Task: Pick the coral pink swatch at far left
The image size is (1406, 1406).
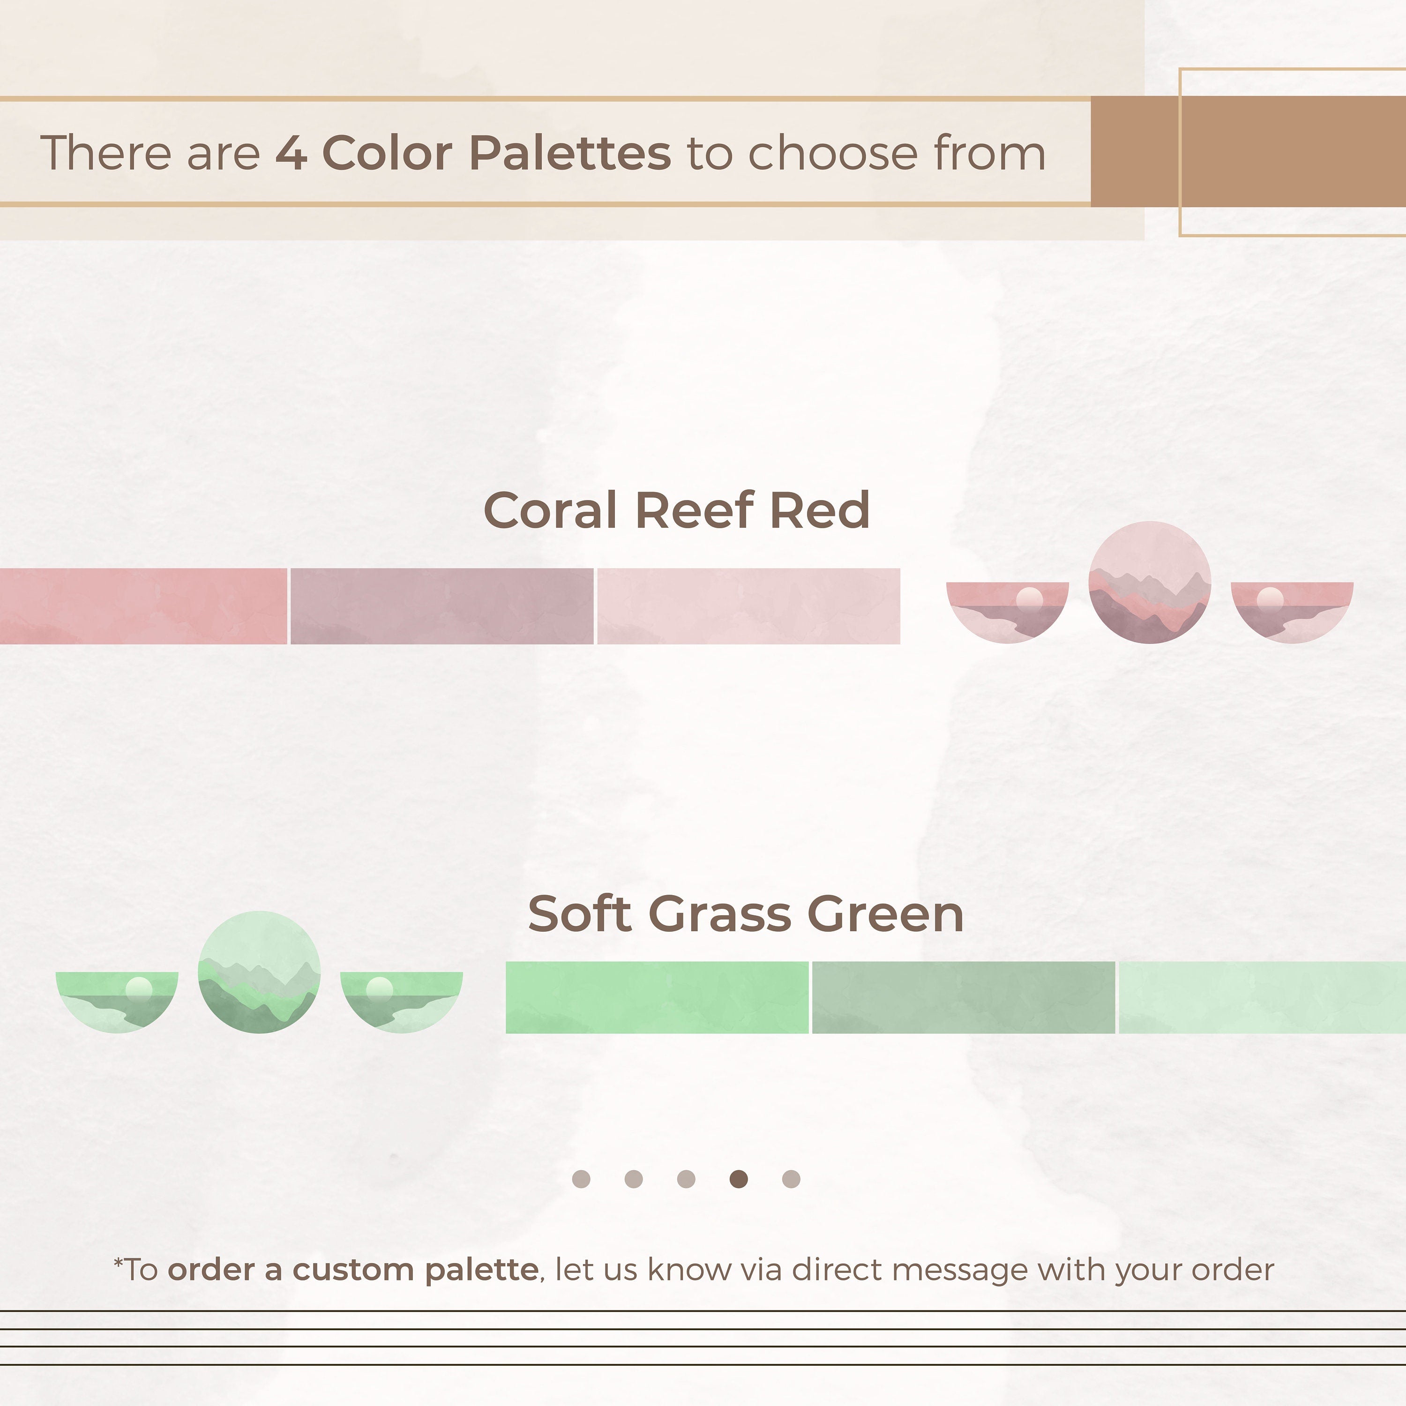Action: [x=142, y=606]
